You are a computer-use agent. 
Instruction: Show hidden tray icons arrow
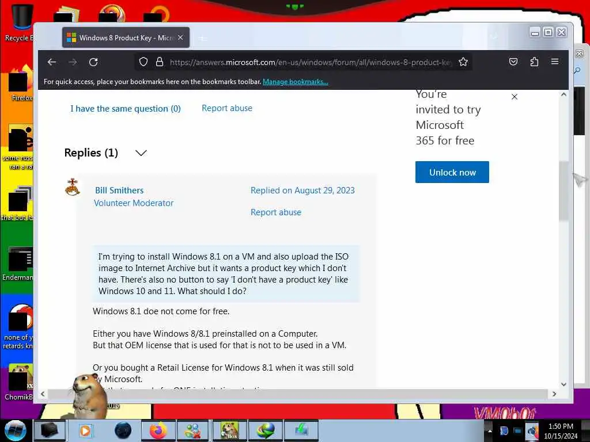(490, 431)
